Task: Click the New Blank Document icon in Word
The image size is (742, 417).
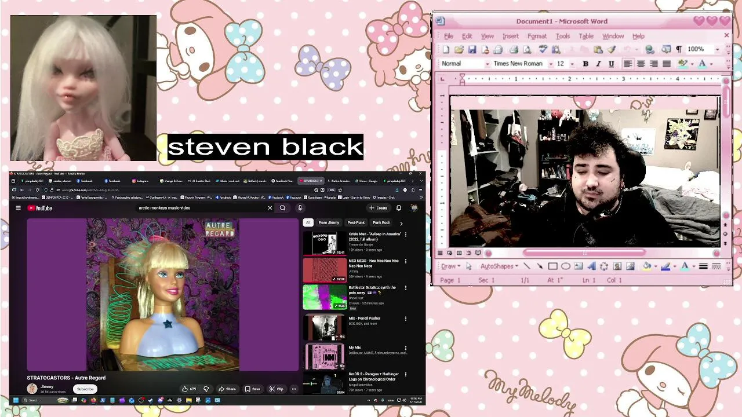Action: pyautogui.click(x=446, y=49)
